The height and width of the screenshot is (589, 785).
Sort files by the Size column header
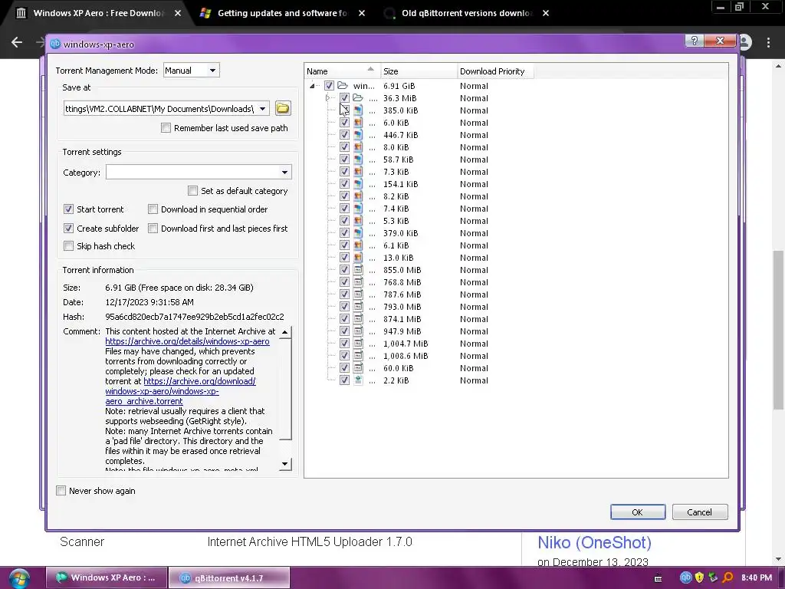coord(419,71)
